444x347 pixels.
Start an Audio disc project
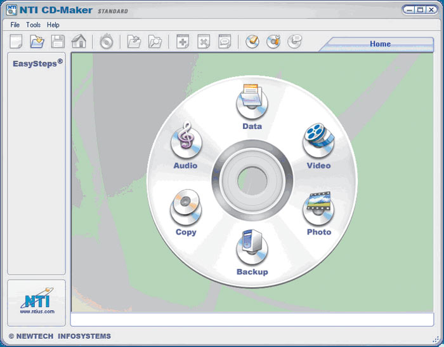pos(186,140)
